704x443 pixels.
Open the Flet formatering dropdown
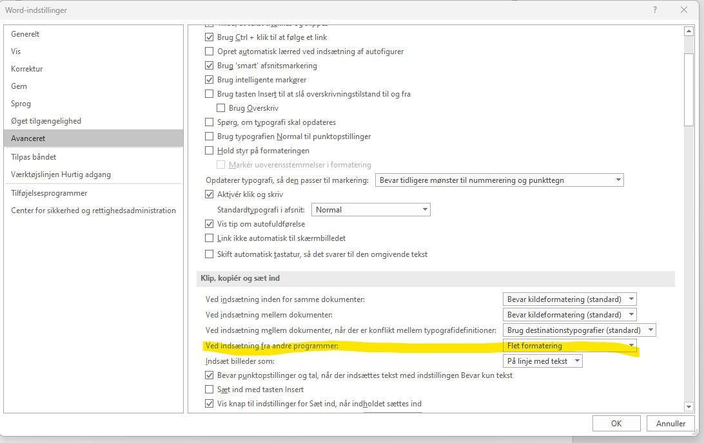[570, 346]
